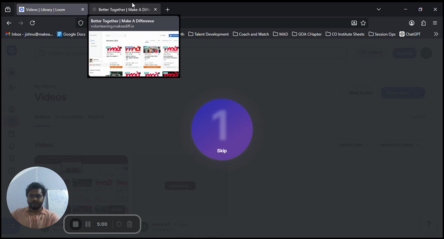Open the Firefox account icon

(x=412, y=23)
